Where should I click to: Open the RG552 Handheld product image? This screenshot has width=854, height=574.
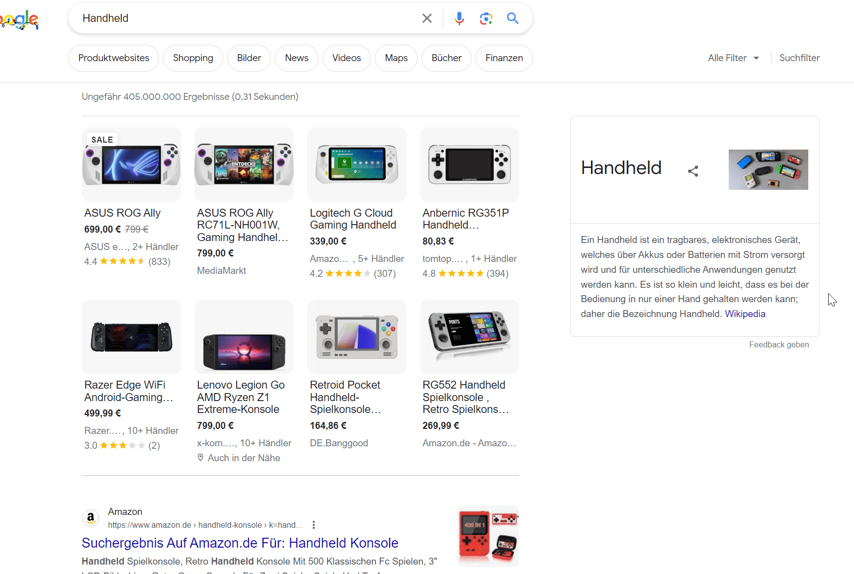[470, 337]
